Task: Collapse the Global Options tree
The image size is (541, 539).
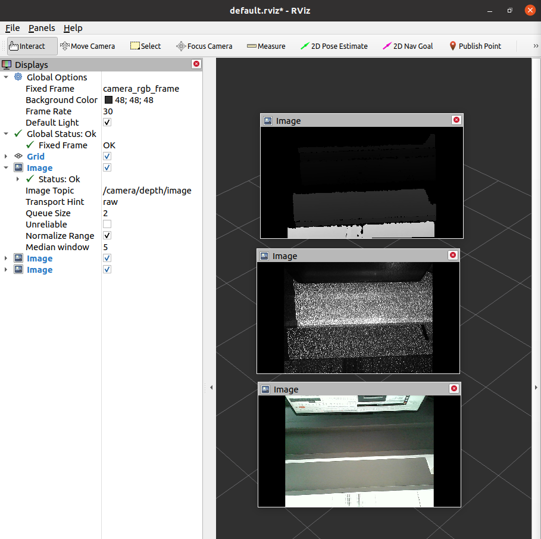Action: pyautogui.click(x=6, y=77)
